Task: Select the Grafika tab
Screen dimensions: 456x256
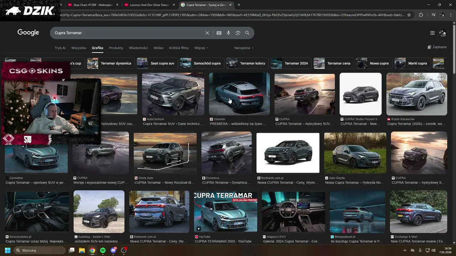Action: point(97,48)
